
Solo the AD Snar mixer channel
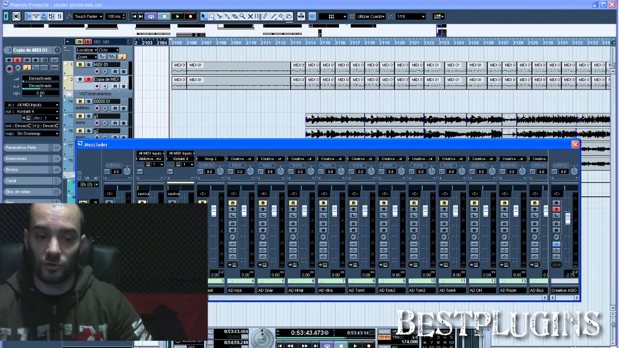[263, 209]
